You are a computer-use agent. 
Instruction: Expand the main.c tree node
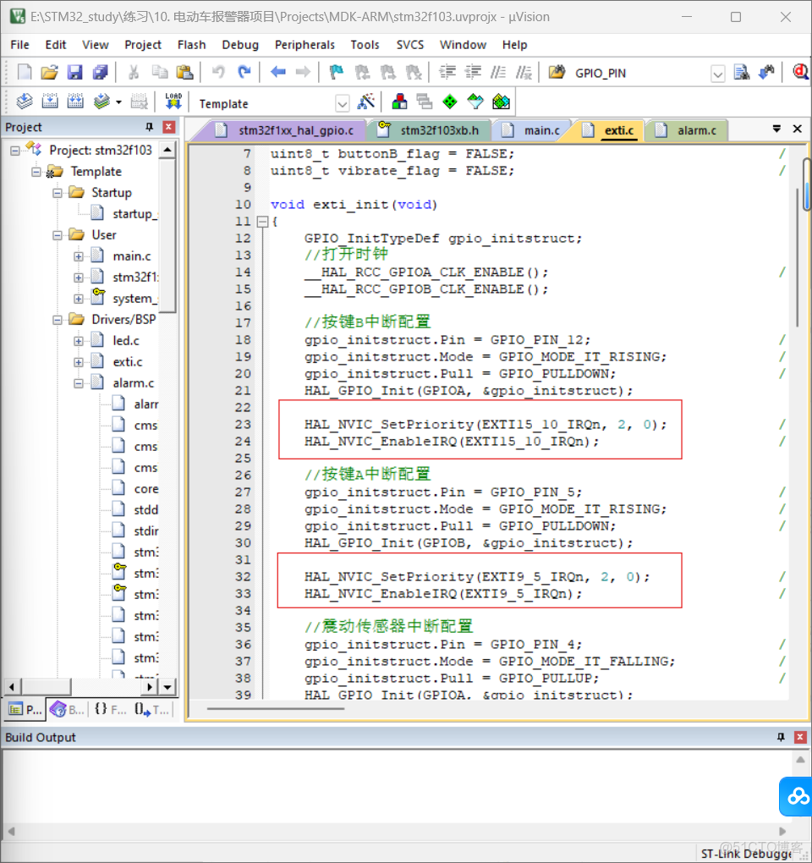point(79,256)
